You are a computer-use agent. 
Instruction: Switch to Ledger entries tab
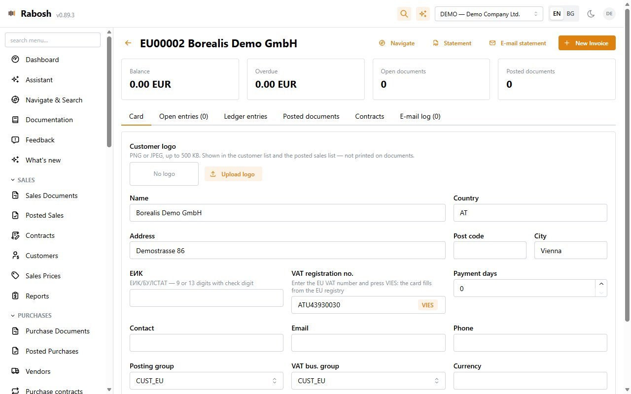point(245,117)
